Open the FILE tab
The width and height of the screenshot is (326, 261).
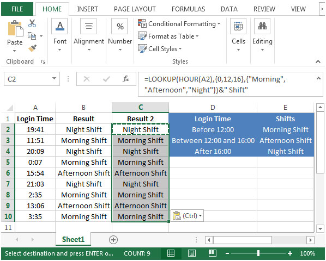[x=17, y=9]
